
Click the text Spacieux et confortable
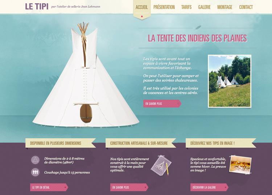coord(208,165)
